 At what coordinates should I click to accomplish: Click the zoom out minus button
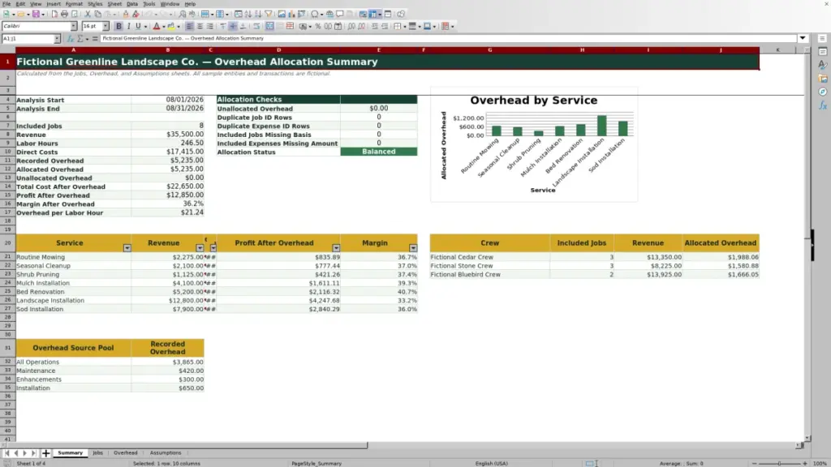[x=754, y=463]
